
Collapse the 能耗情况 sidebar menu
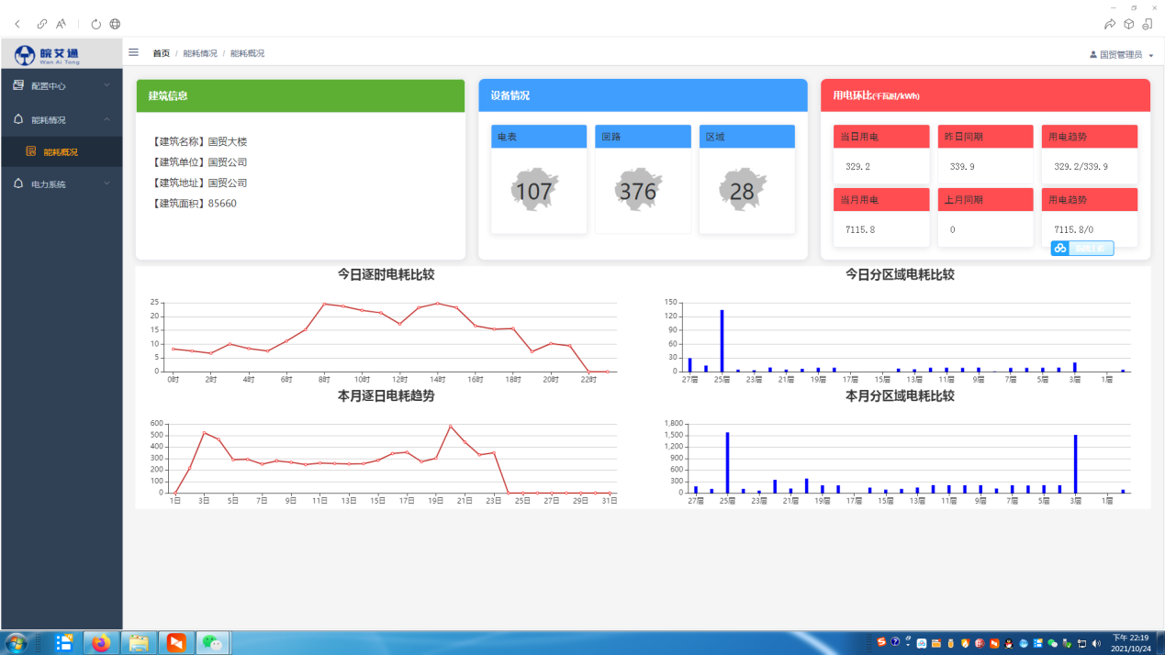click(x=62, y=120)
